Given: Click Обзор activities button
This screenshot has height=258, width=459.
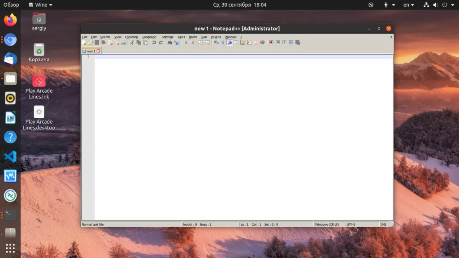Looking at the screenshot, I should [11, 4].
